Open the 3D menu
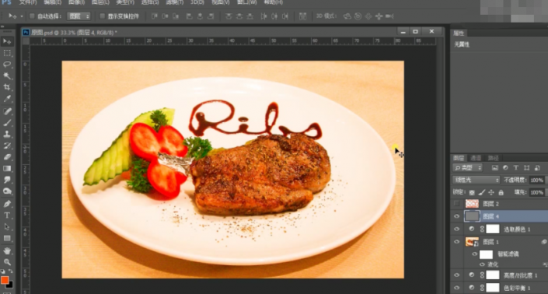 tap(197, 2)
